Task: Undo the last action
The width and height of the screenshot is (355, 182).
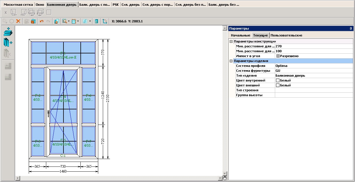Action: [x=42, y=21]
